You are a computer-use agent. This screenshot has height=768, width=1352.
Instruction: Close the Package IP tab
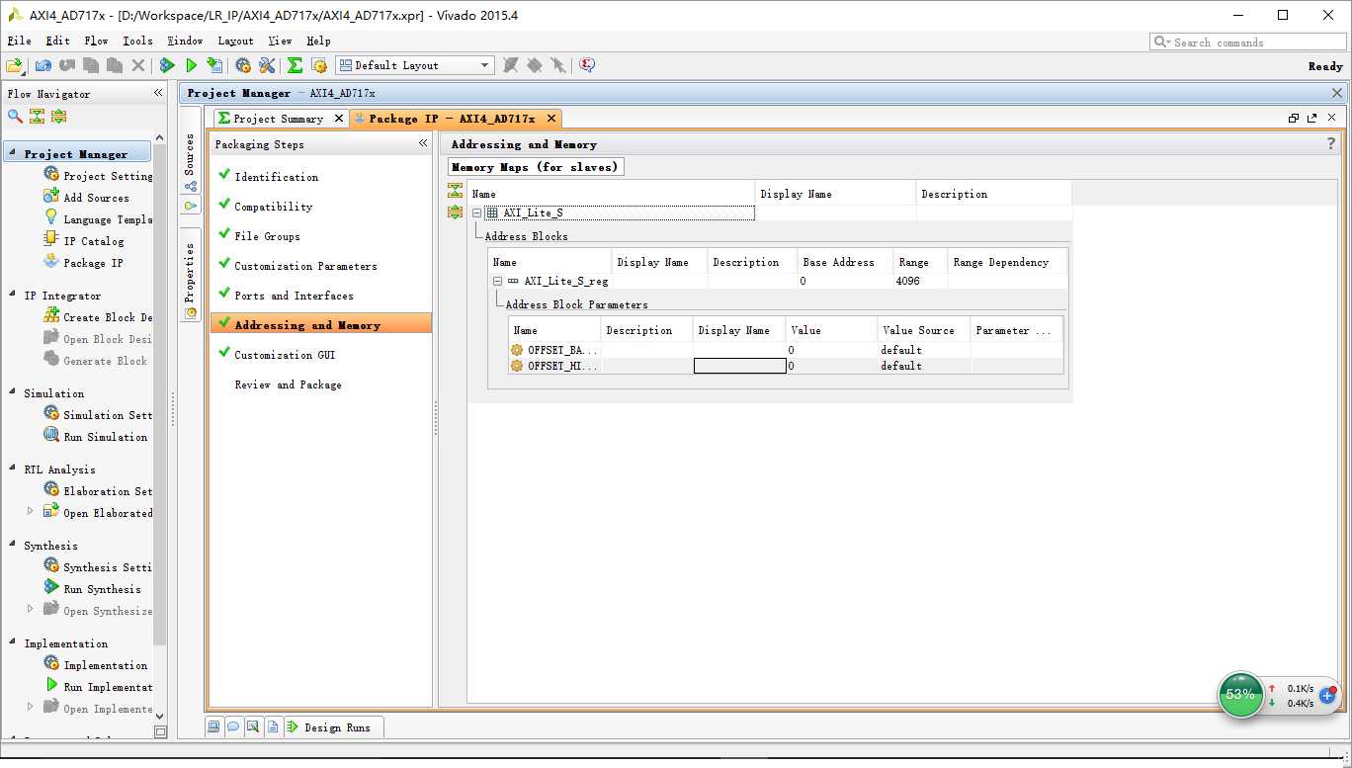(x=551, y=119)
